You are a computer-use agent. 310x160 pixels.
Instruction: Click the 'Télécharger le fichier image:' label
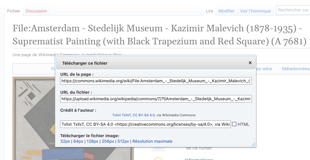(90, 136)
